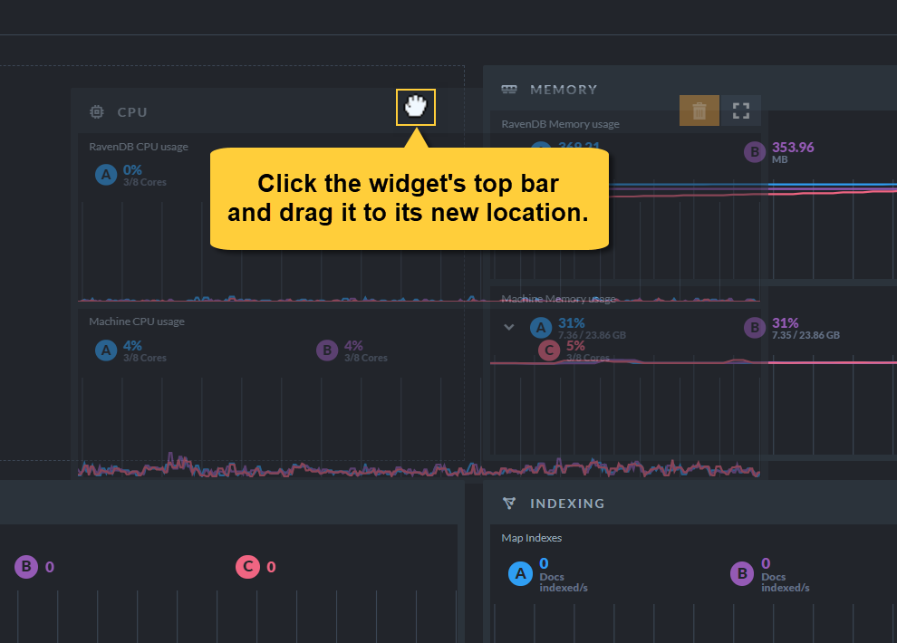Click the Machine Memory usage label
The height and width of the screenshot is (643, 897).
[558, 298]
